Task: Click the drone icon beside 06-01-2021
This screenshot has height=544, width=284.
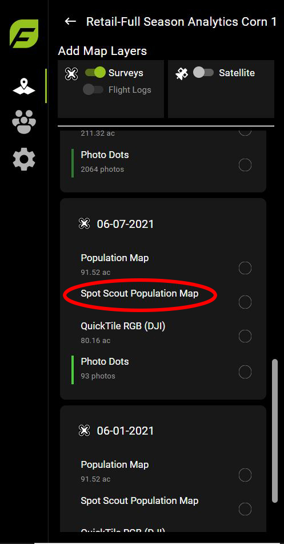Action: tap(84, 431)
